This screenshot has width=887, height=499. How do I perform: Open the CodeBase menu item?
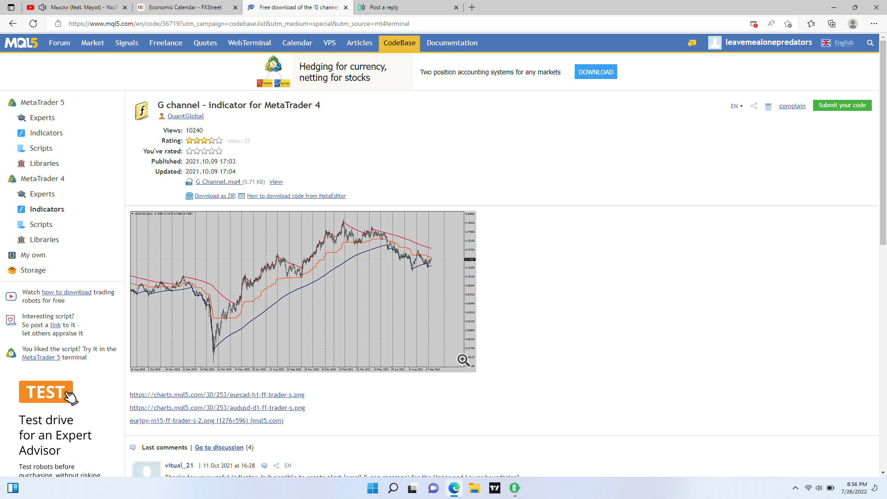pos(399,43)
